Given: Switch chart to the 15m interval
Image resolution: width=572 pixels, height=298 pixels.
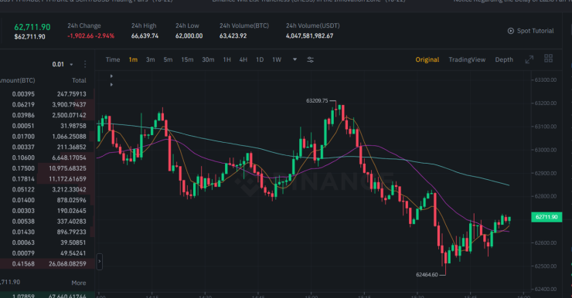Looking at the screenshot, I should [187, 59].
